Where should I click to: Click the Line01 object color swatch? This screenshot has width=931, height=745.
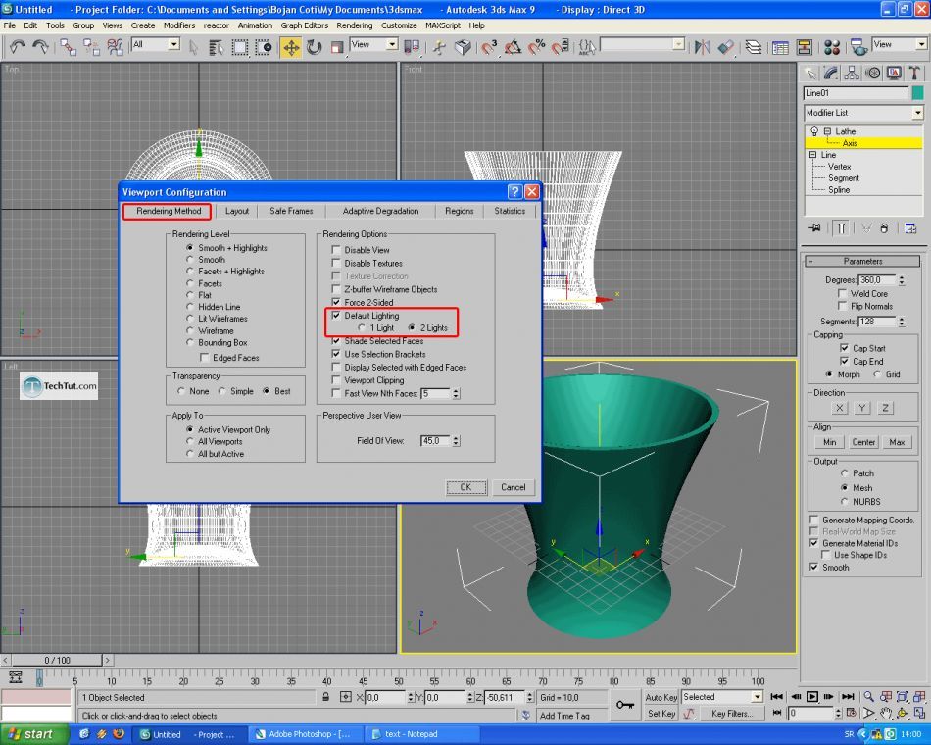(x=917, y=93)
